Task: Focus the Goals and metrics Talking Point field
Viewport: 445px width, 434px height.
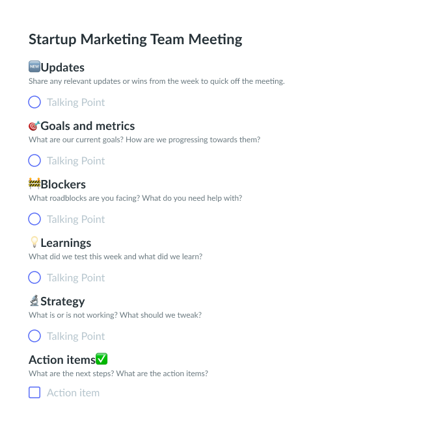Action: coord(75,160)
